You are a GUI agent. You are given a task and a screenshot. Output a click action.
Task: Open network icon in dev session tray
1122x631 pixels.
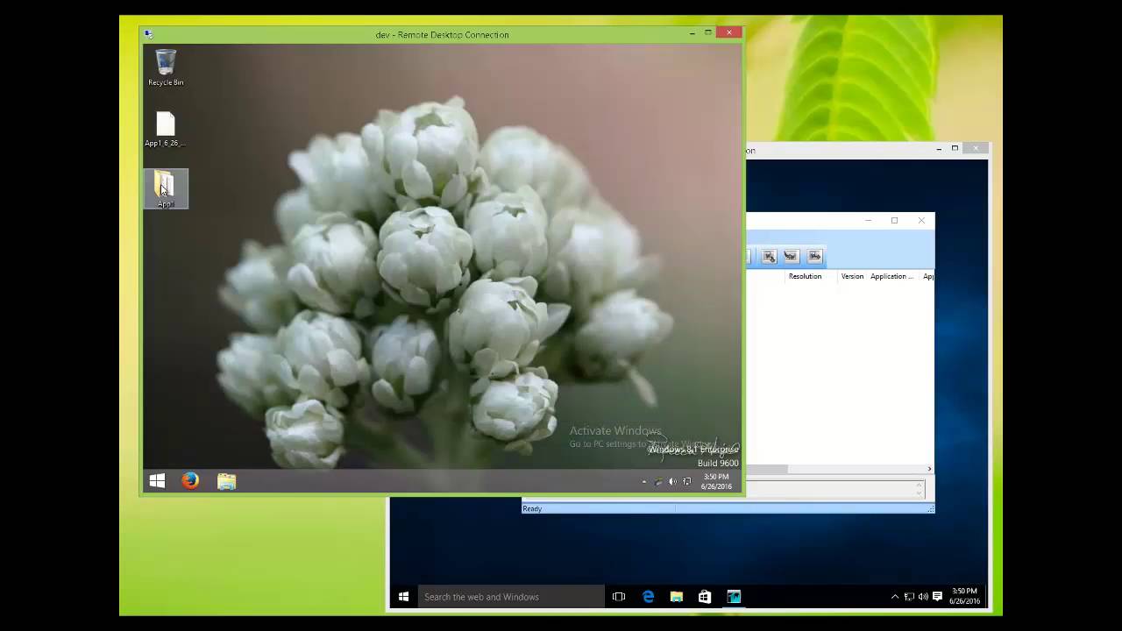[x=686, y=482]
